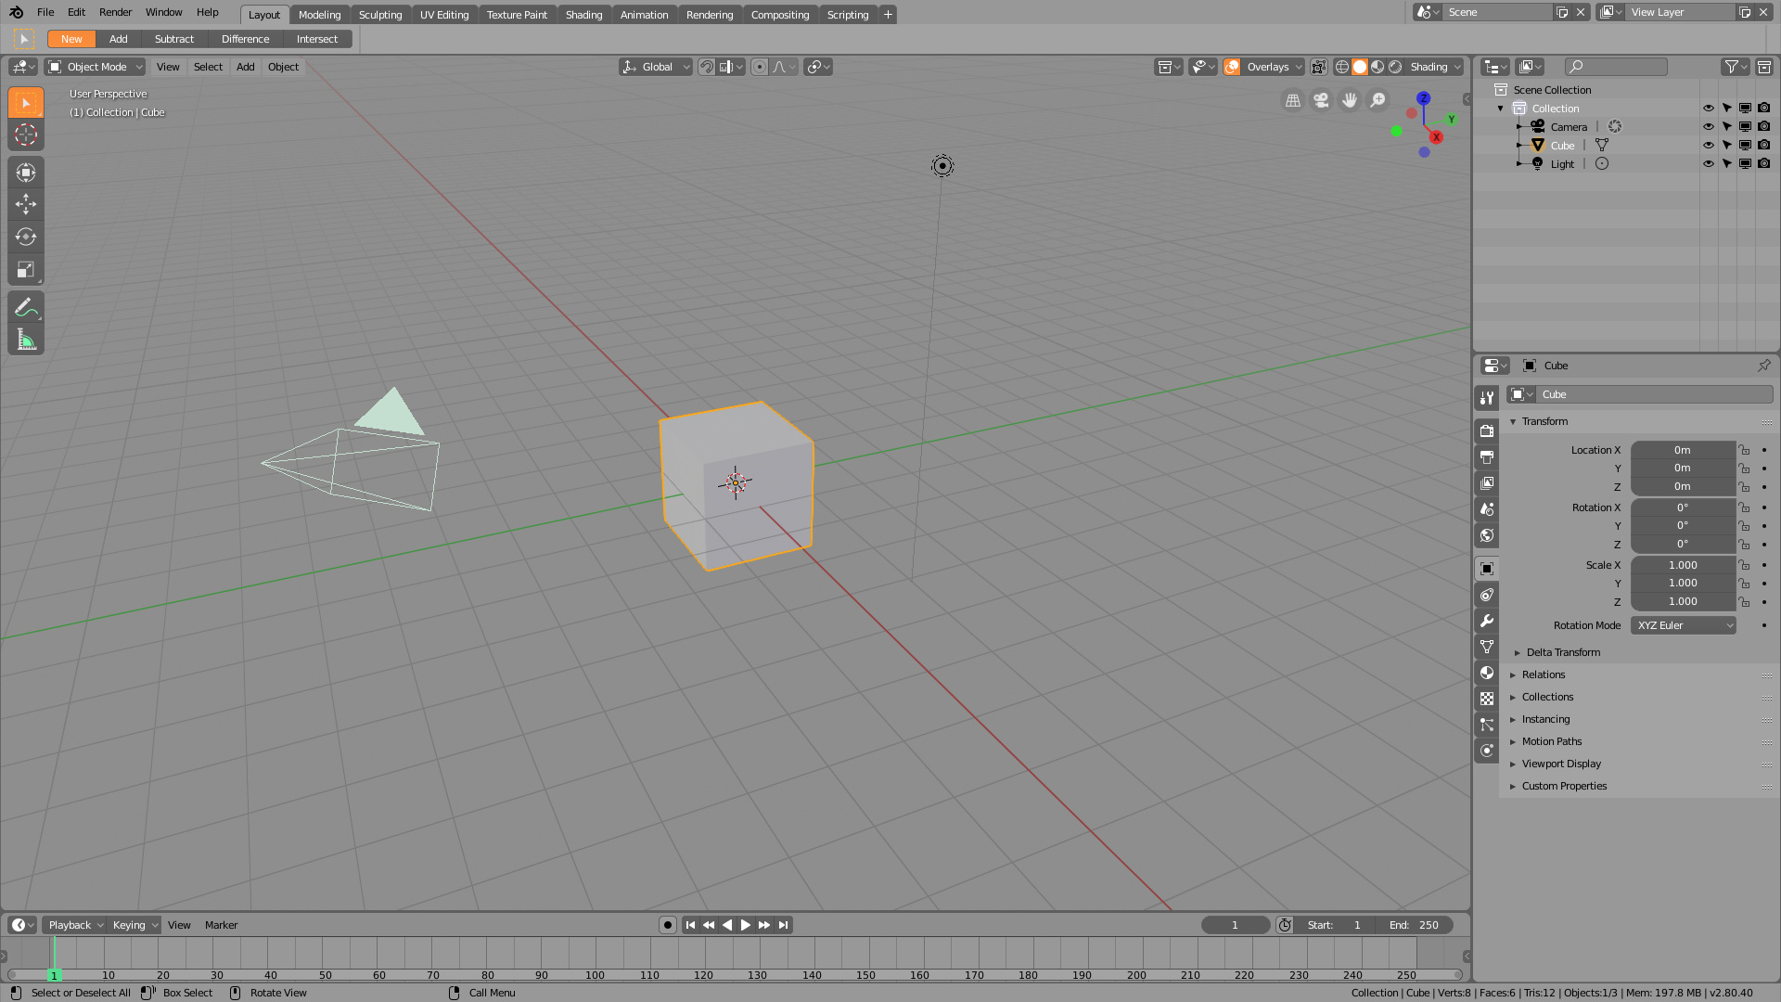Open the Rotation Mode dropdown

pyautogui.click(x=1683, y=624)
